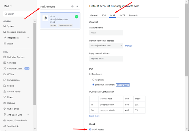Open Preset sliders icon

pyautogui.click(x=5, y=44)
